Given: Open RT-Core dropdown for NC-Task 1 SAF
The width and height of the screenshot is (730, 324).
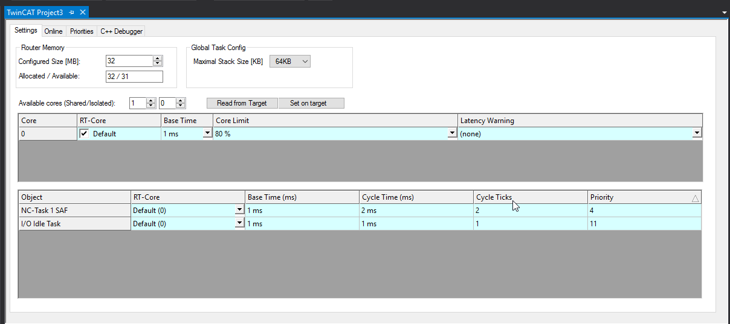Looking at the screenshot, I should (x=239, y=210).
